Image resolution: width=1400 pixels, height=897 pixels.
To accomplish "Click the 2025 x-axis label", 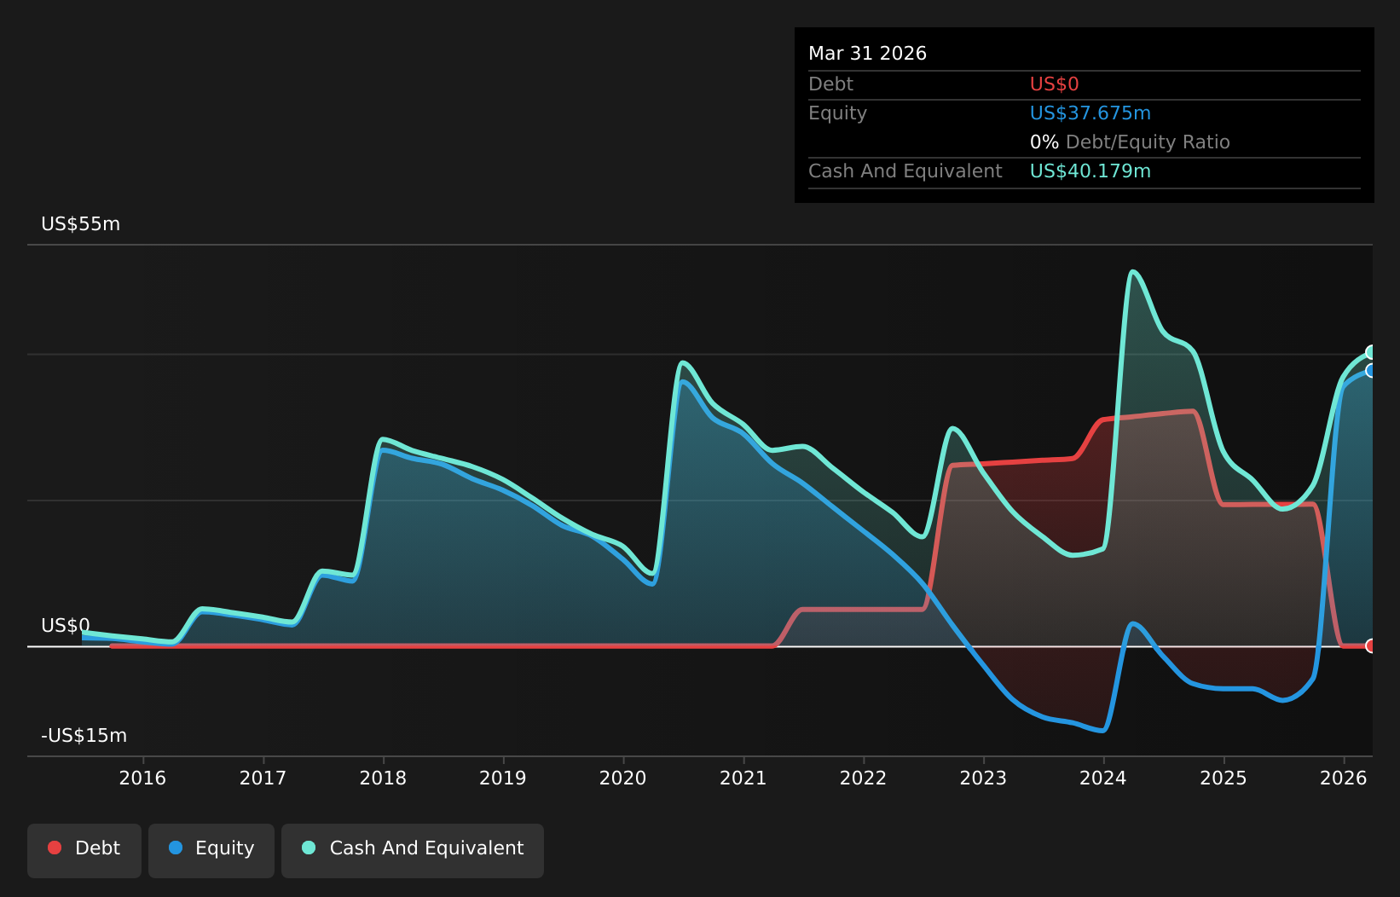I will [1224, 778].
